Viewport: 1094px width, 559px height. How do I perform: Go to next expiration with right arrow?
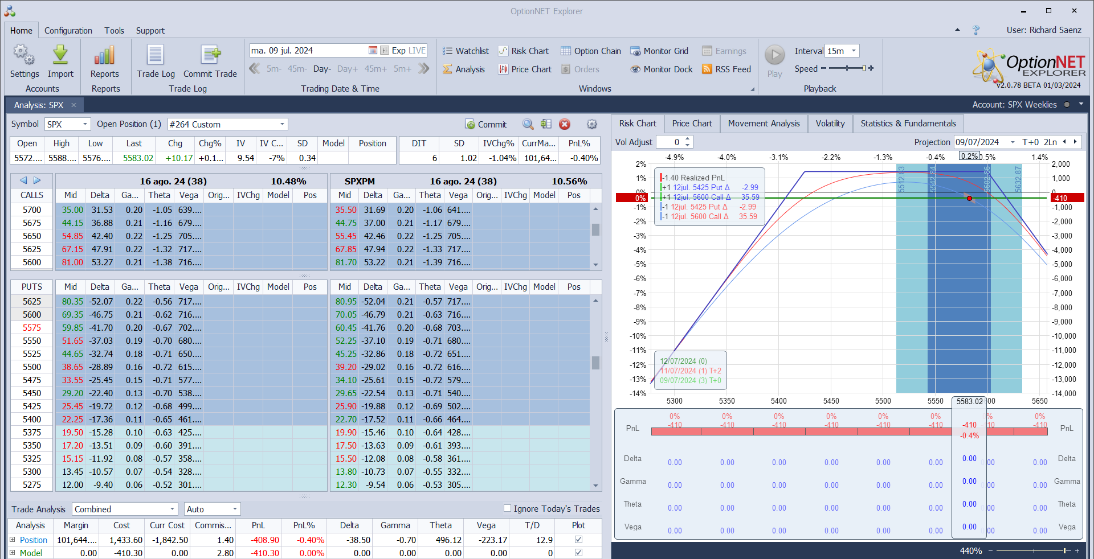tap(37, 180)
